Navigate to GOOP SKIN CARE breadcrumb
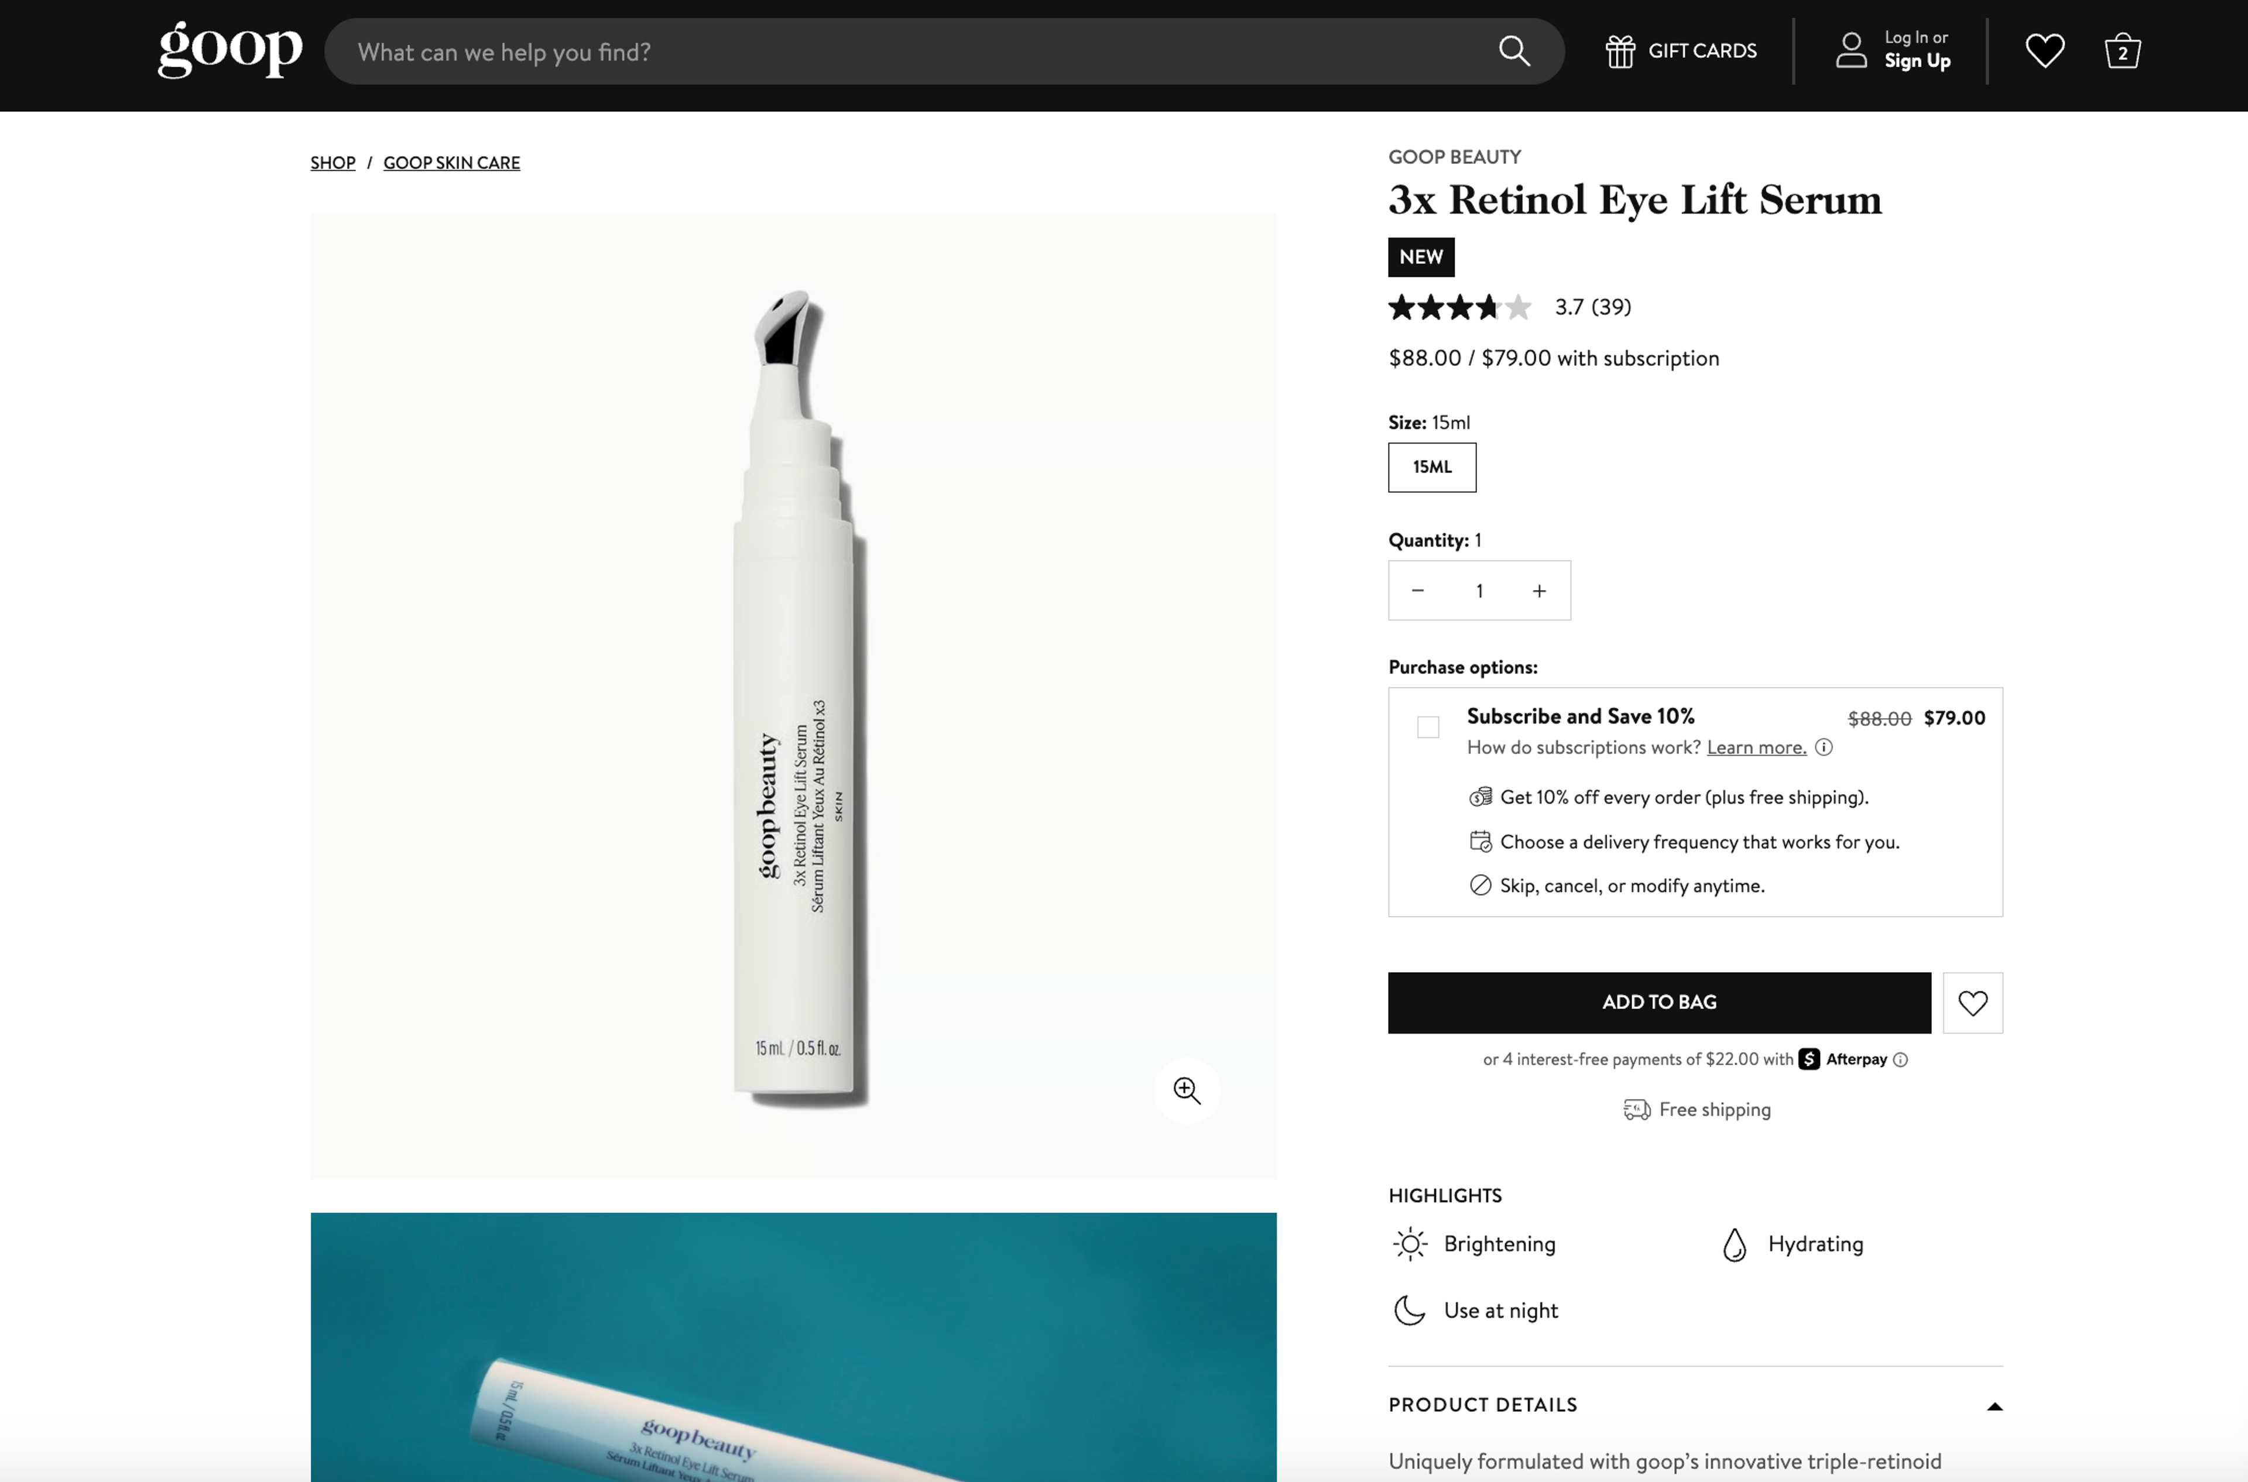 click(451, 163)
